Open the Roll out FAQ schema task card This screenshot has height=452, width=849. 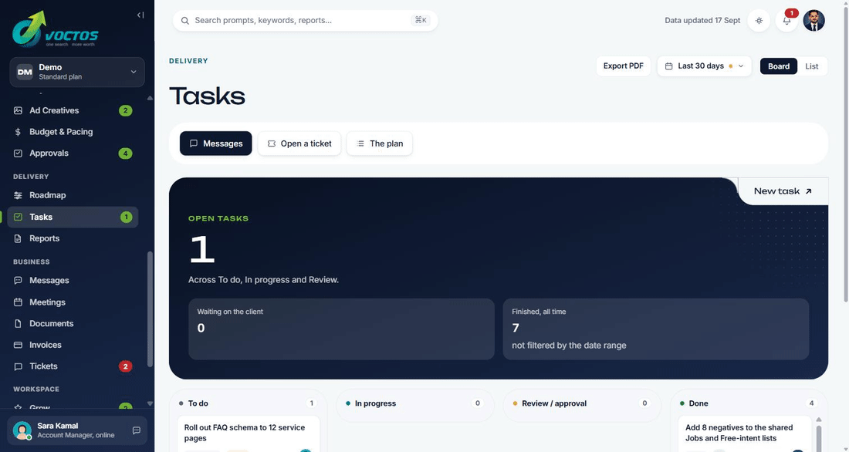[249, 433]
